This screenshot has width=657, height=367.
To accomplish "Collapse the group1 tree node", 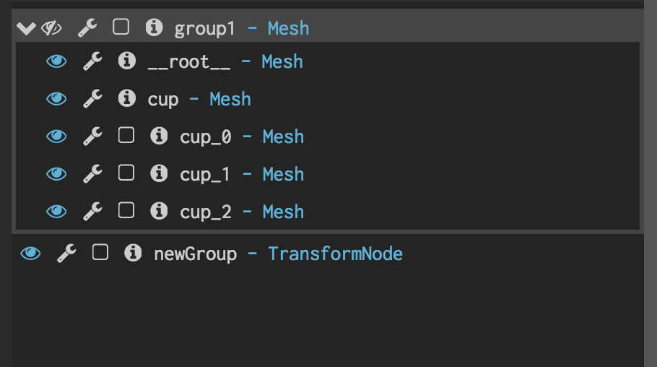I will point(26,28).
